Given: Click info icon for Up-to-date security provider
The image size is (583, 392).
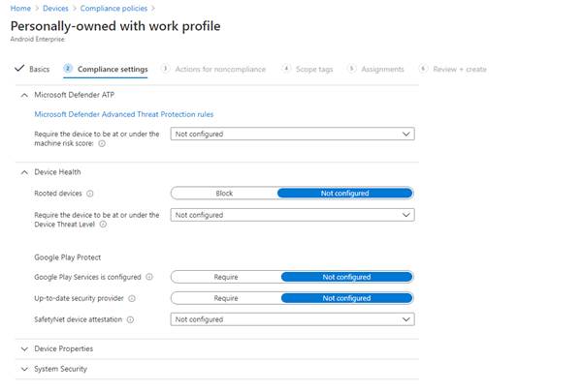Looking at the screenshot, I should pyautogui.click(x=132, y=298).
